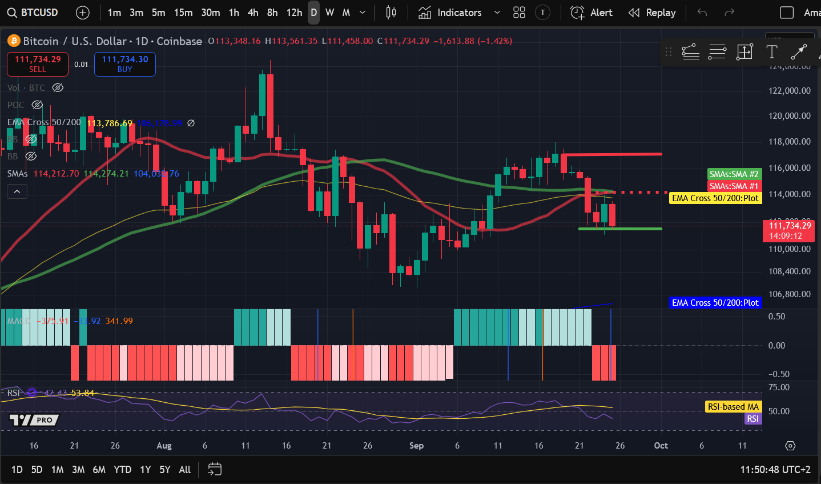Expand the timeframe intervals dropdown arrow
This screenshot has height=484, width=821.
(x=363, y=13)
